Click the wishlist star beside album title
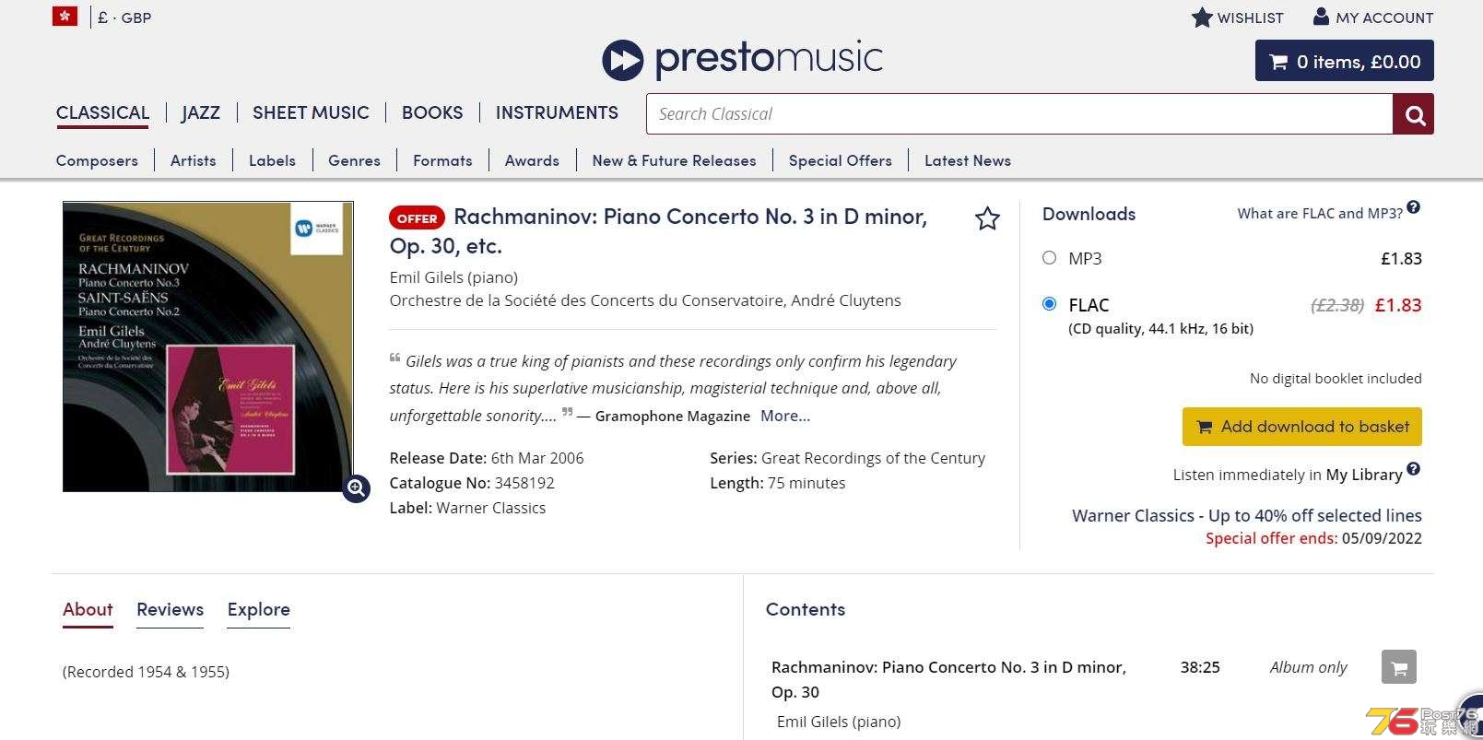1483x740 pixels. 987,218
